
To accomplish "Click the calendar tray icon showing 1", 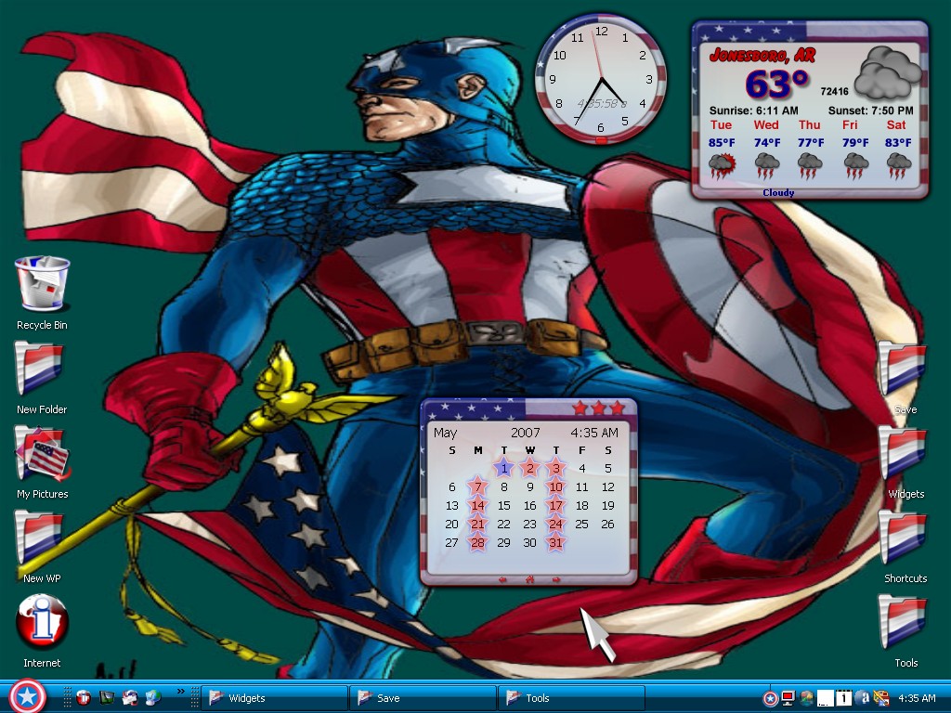I will point(843,698).
